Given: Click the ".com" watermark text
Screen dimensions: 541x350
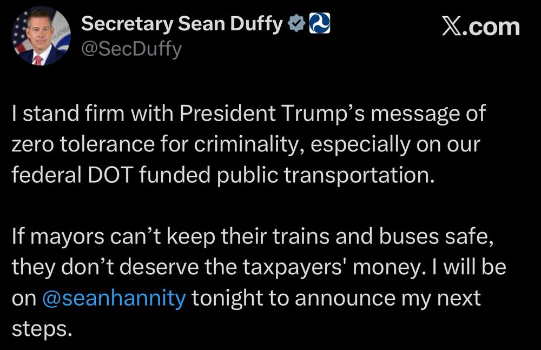Looking at the screenshot, I should coord(489,27).
